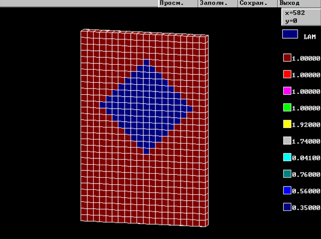321x239 pixels.
Task: Pick the bright blue 0.56000 swatch
Action: click(287, 190)
